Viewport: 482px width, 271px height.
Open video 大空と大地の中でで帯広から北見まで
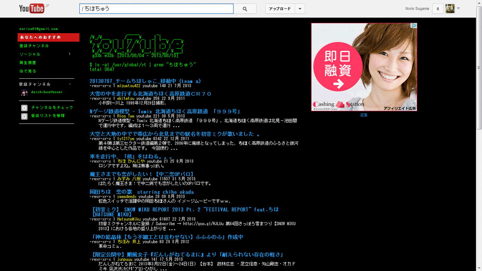[175, 134]
